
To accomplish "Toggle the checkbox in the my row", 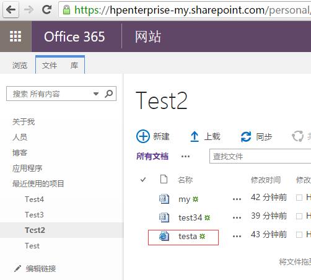I will tap(299, 198).
